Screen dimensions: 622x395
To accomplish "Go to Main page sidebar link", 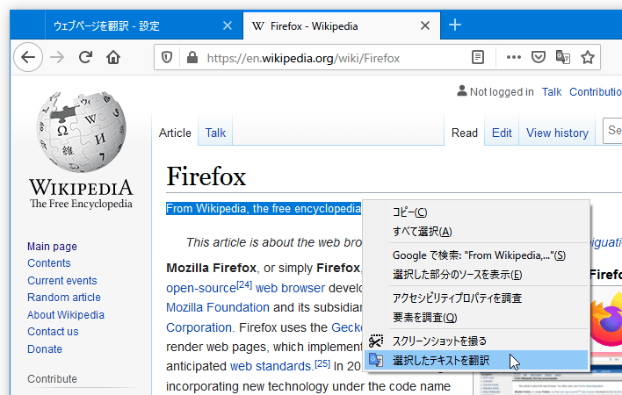I will tap(52, 247).
